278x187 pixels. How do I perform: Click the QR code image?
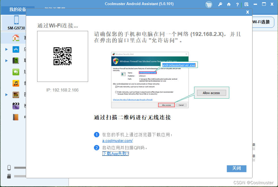tap(62, 56)
